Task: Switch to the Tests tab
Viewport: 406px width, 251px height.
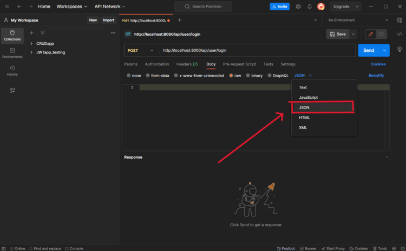Action: 268,64
